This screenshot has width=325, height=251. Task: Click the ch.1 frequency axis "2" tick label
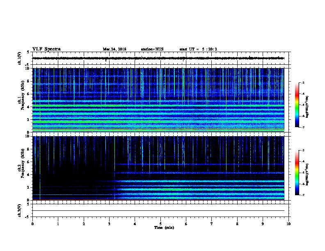pyautogui.click(x=28, y=119)
